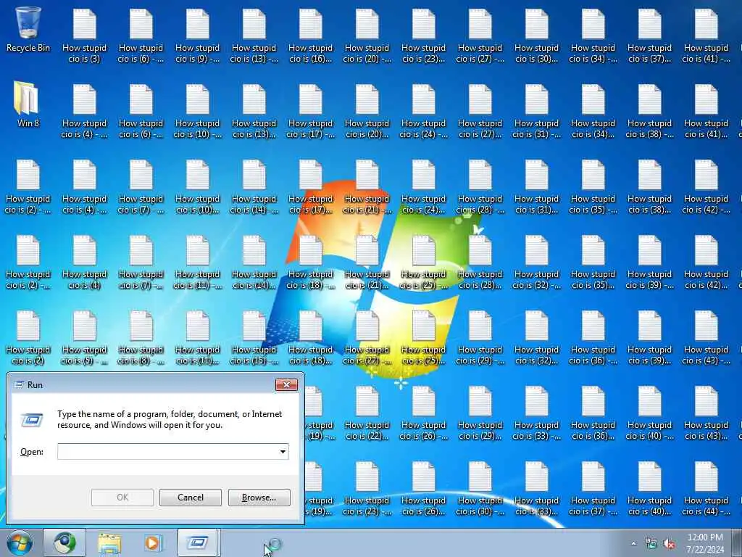Viewport: 742px width, 557px height.
Task: Select file "How stupid cio is (8) - ..."
Action: coord(141,338)
